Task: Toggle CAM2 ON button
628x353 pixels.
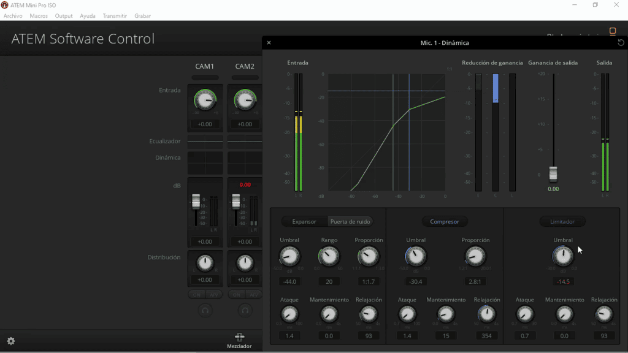Action: [x=237, y=295]
